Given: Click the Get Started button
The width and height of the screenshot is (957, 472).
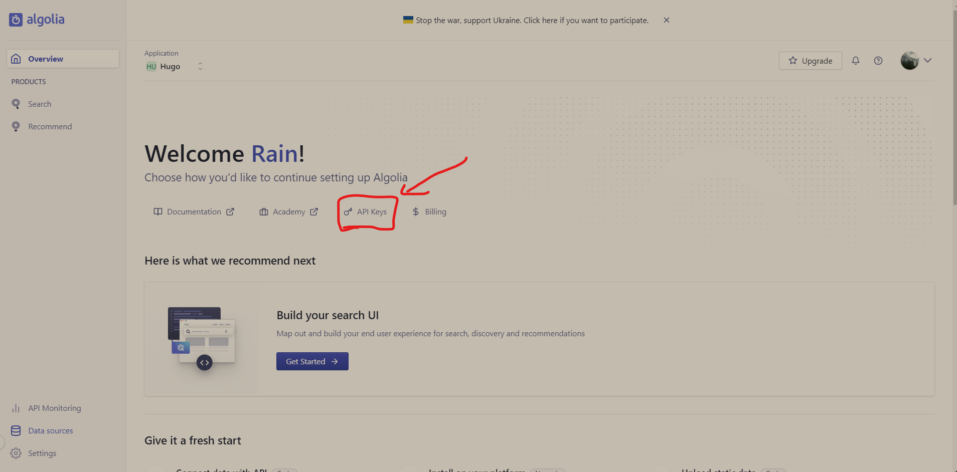Looking at the screenshot, I should [x=312, y=361].
